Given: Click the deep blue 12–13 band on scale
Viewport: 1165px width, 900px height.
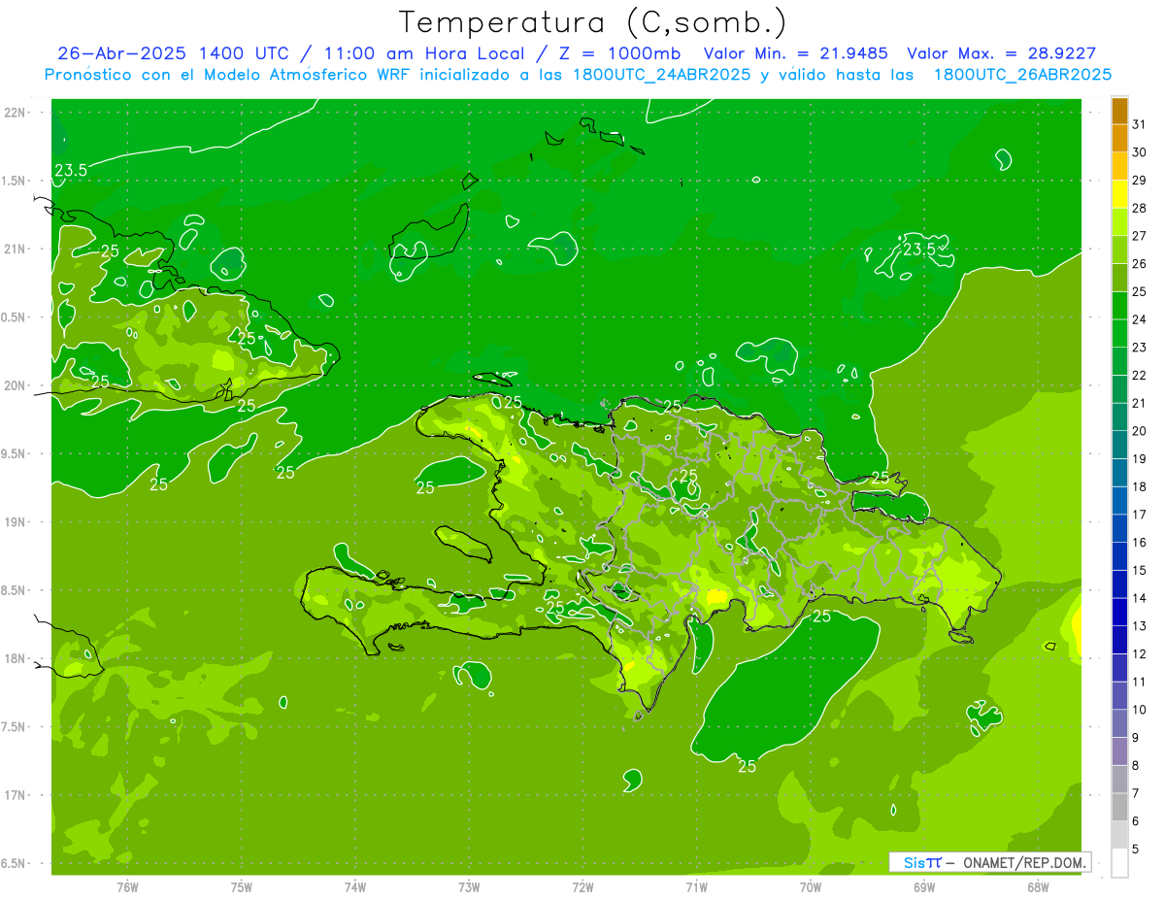Looking at the screenshot, I should pyautogui.click(x=1119, y=640).
